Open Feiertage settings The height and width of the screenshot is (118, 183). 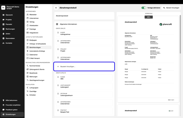(x=39, y=29)
